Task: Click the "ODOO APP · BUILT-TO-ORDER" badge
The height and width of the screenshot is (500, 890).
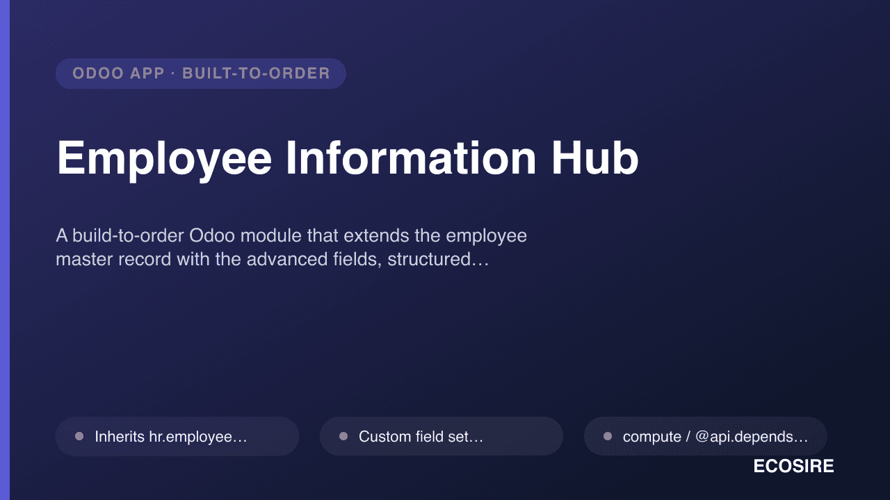Action: (x=201, y=74)
